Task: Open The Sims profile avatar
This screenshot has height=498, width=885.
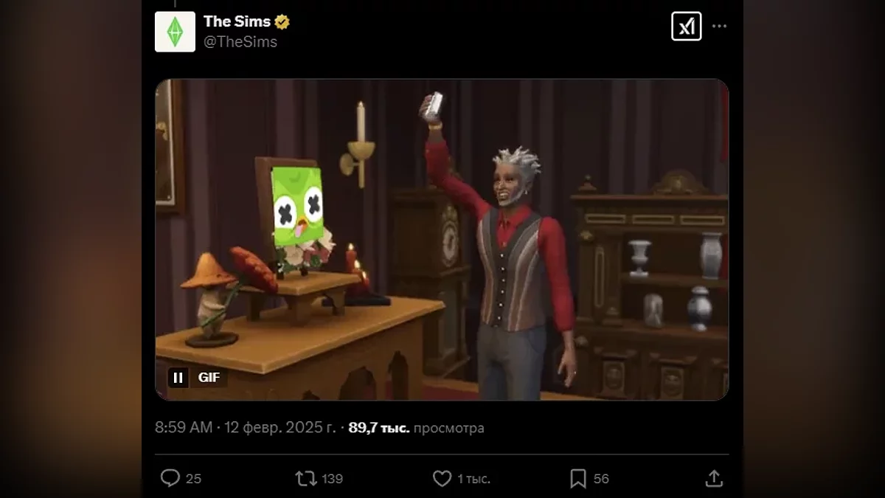Action: click(175, 32)
